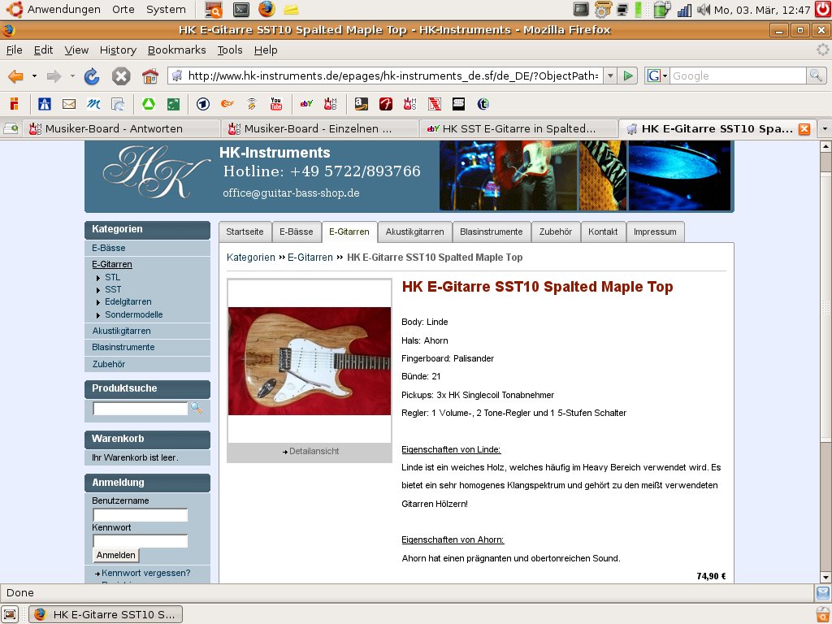The height and width of the screenshot is (624, 832).
Task: Open the History menu
Action: [x=118, y=50]
